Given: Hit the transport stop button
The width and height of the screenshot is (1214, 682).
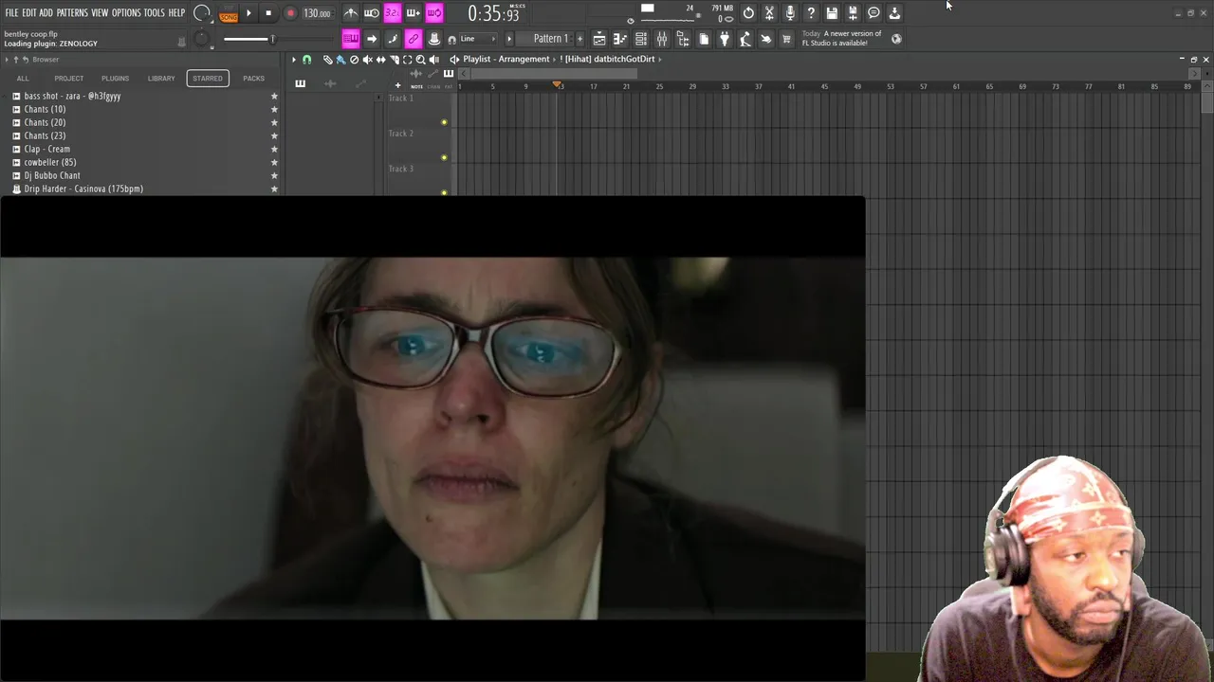Looking at the screenshot, I should tap(268, 13).
